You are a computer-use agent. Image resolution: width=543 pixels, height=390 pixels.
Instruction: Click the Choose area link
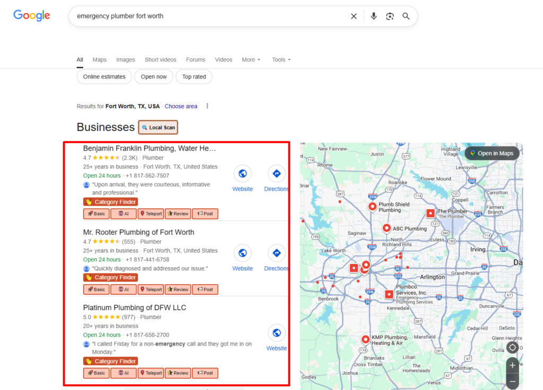[181, 106]
